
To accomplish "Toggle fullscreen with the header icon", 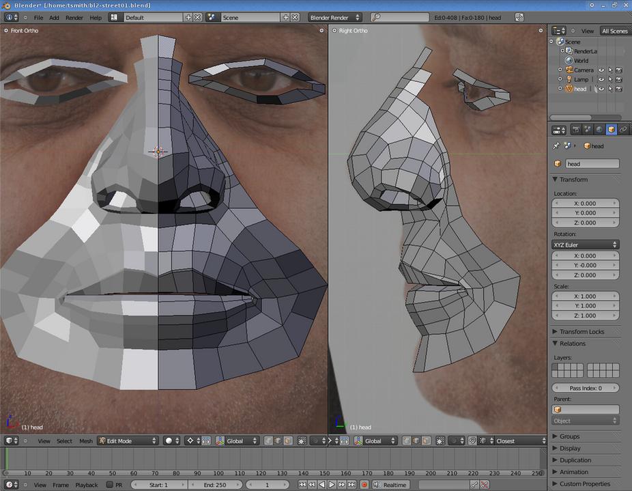I will click(x=519, y=17).
